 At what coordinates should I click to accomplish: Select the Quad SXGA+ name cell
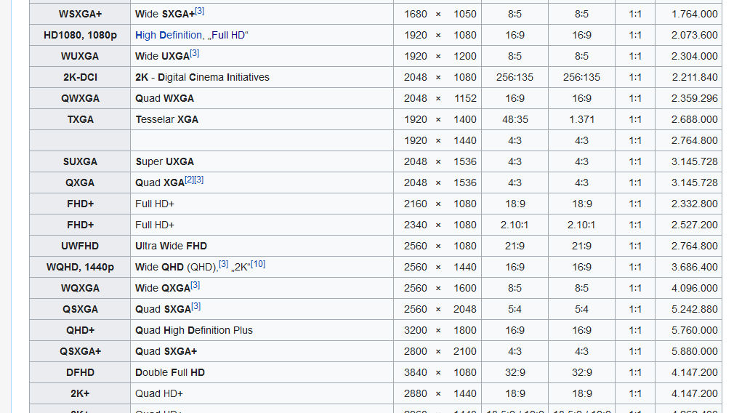click(x=262, y=351)
